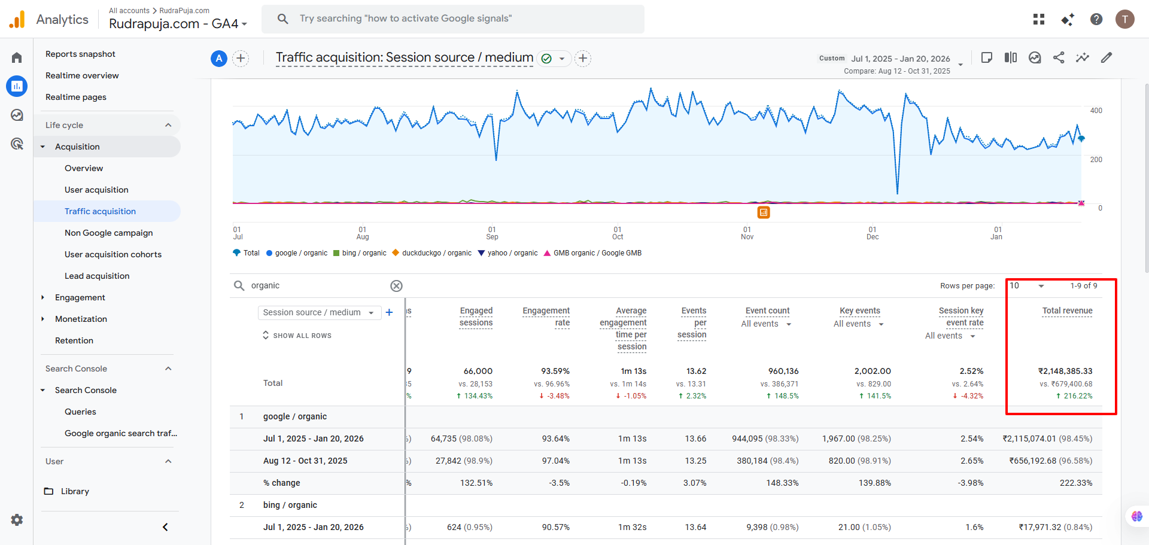Click the search magnifier icon in top bar

[x=283, y=19]
